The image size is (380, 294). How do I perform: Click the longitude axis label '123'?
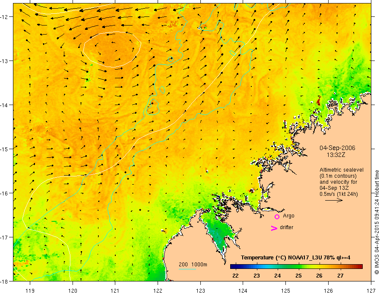coord(200,291)
